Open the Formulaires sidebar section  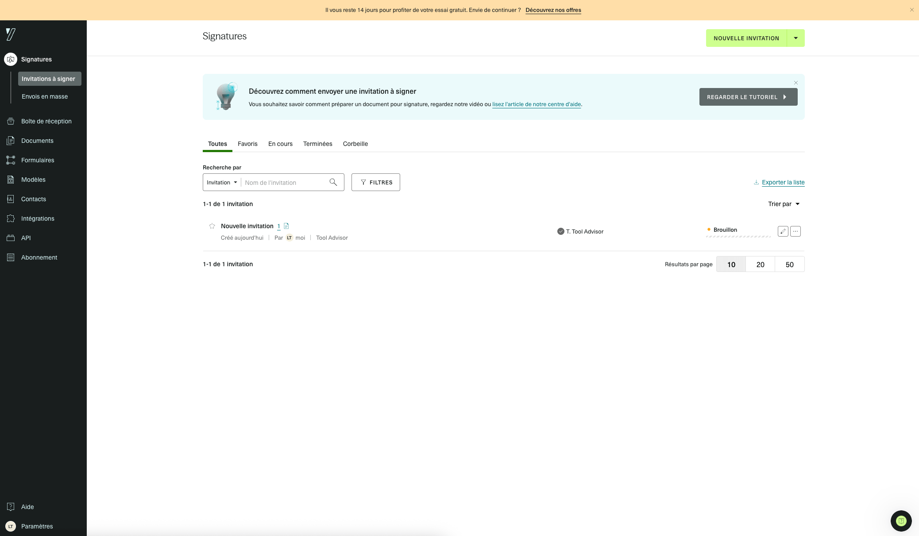click(x=38, y=160)
